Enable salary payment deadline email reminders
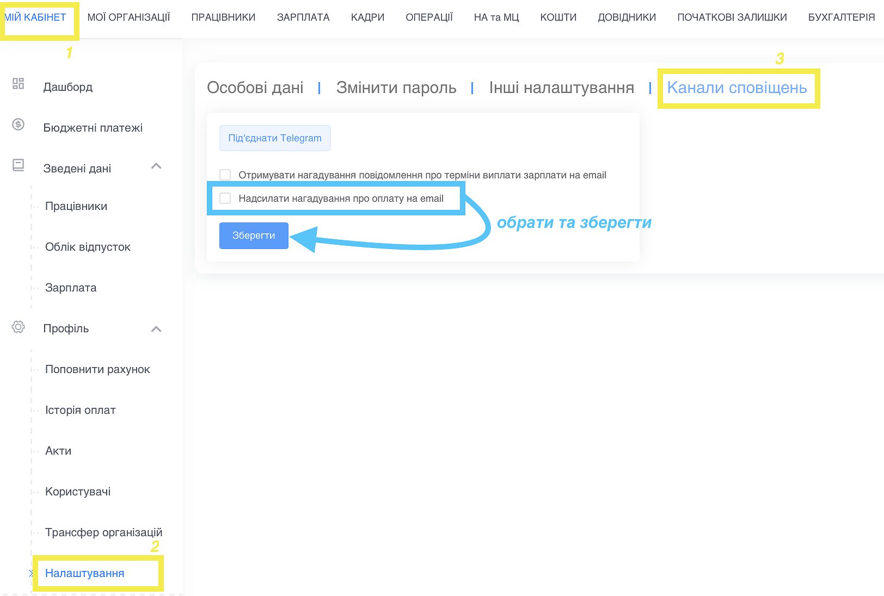This screenshot has height=596, width=884. pyautogui.click(x=225, y=175)
